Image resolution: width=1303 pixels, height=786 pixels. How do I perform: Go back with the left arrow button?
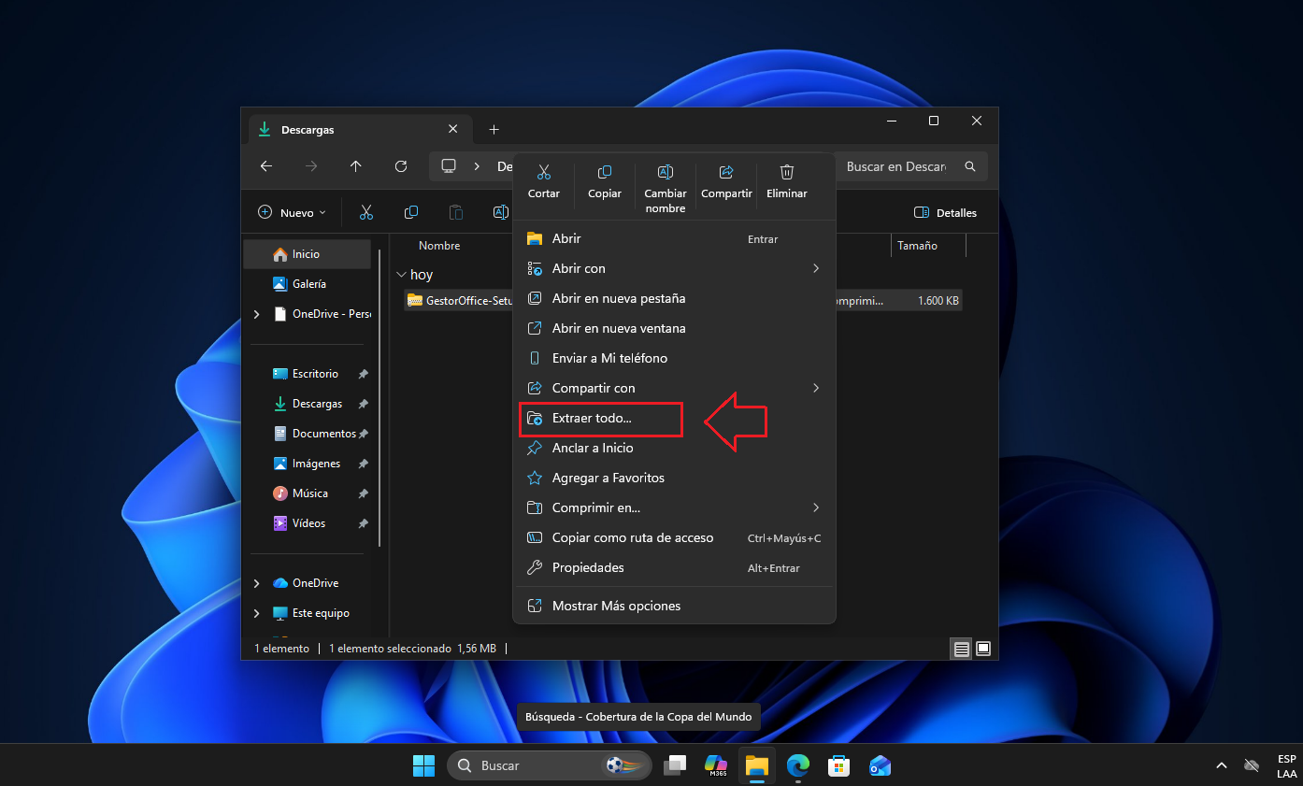266,166
